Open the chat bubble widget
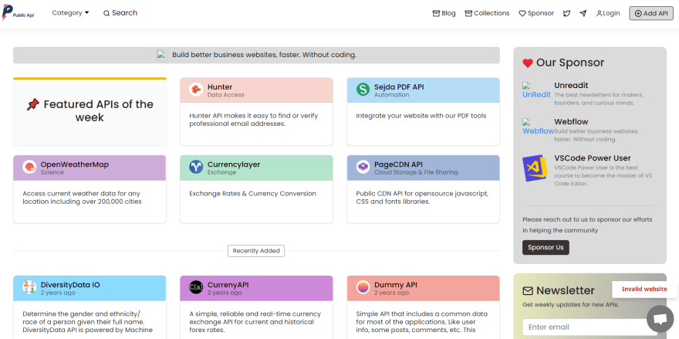The image size is (679, 339). click(x=660, y=319)
